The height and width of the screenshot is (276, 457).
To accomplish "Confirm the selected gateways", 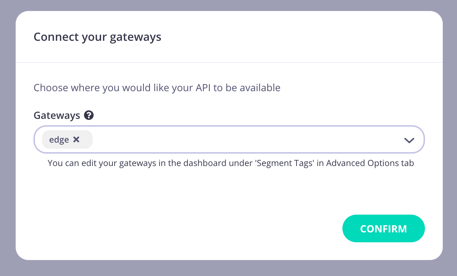I will point(383,228).
